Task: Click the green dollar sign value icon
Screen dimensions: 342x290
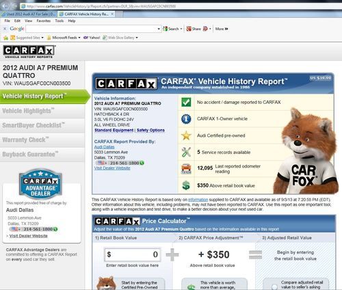Action: tap(186, 185)
